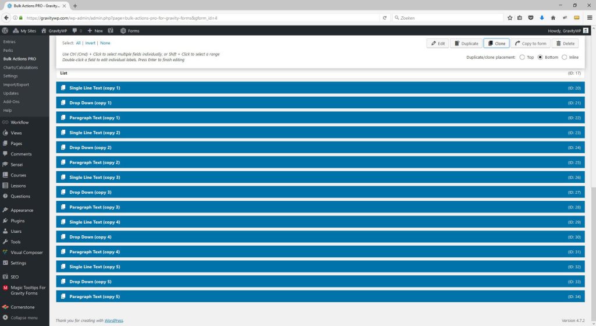Open WordPress logo menu in admin bar
The image size is (596, 326).
(5, 30)
